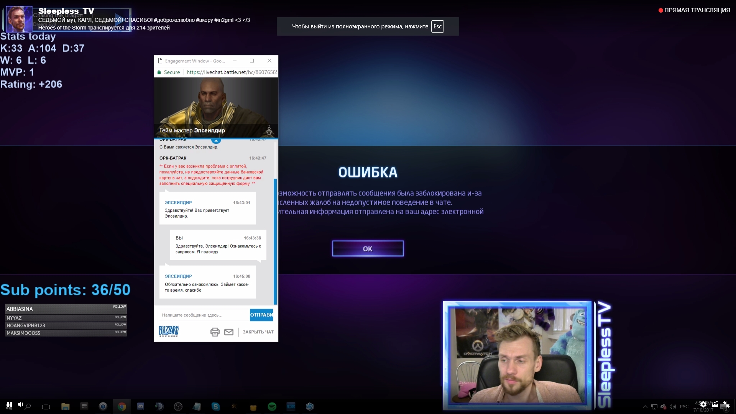The width and height of the screenshot is (736, 414).
Task: Click the Blizzard Entertainment logo in the chat
Action: click(x=169, y=331)
